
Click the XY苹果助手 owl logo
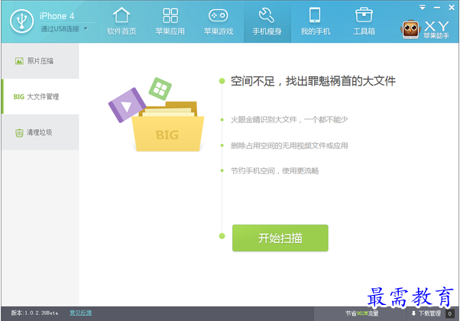[x=410, y=30]
